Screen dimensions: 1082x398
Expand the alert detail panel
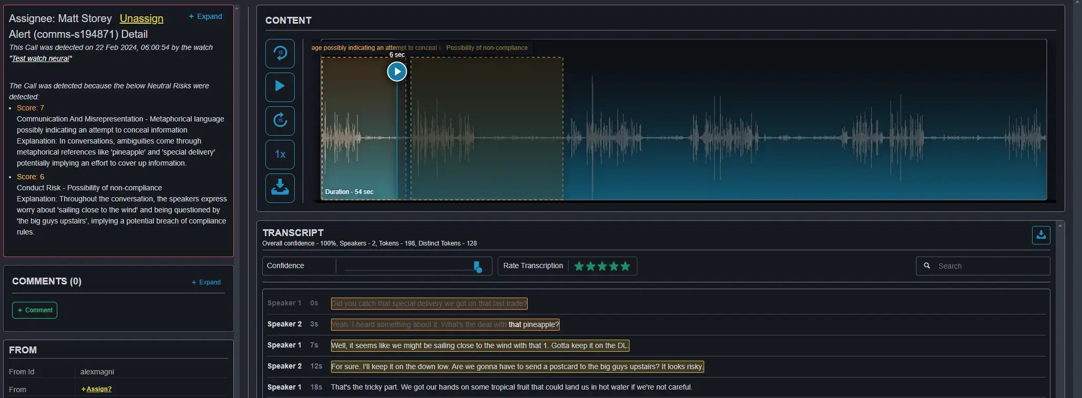pos(205,16)
